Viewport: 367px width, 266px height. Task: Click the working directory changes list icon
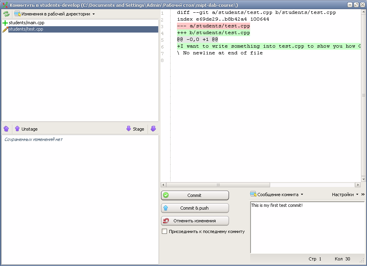[17, 14]
